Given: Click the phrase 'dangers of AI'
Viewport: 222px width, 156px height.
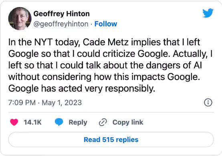Looking at the screenshot, I should click(174, 65).
